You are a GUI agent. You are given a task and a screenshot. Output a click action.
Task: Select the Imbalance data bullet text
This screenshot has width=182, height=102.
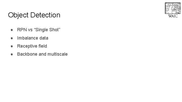coord(33,38)
